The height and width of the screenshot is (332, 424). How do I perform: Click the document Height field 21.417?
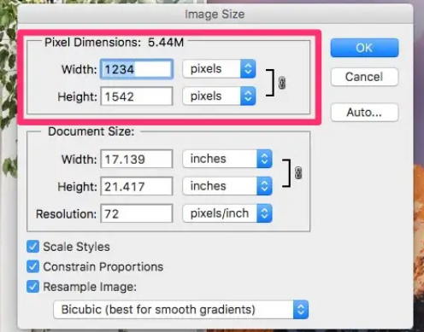click(x=137, y=186)
